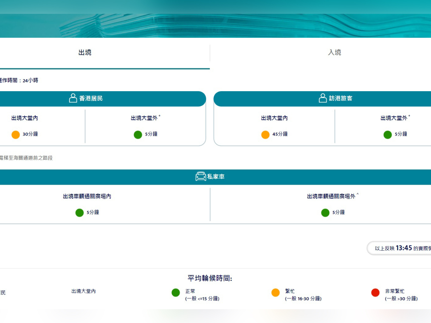The height and width of the screenshot is (323, 431).
Task: Click the 平均輪候時間 heading
Action: (210, 278)
